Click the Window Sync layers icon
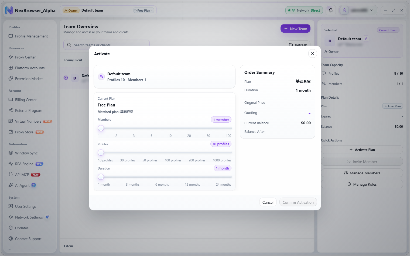 coord(11,153)
